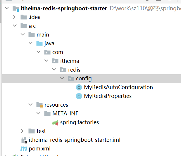
Task: Open the spring.factories file
Action: [x=79, y=122]
